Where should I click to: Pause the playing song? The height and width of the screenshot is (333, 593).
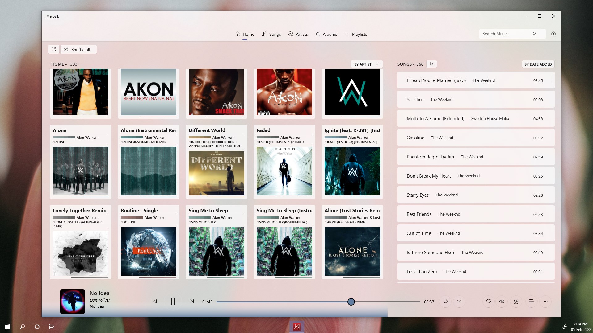coord(173,302)
